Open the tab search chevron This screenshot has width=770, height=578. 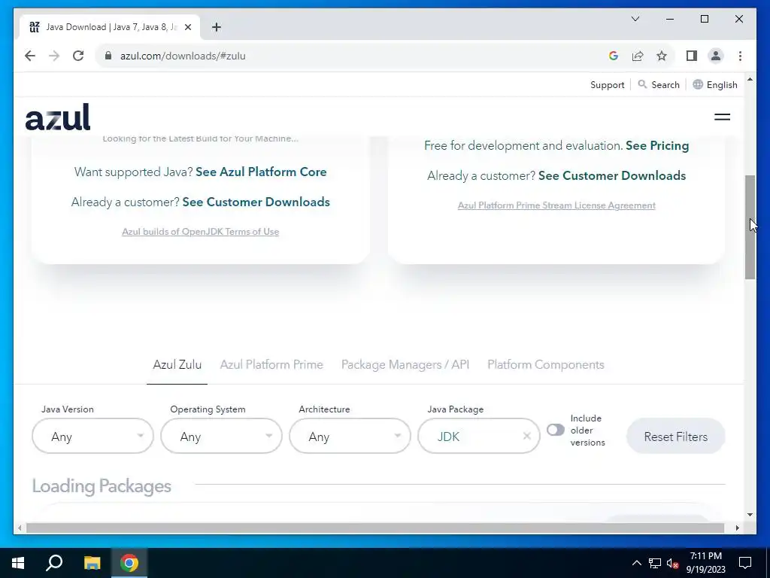pyautogui.click(x=635, y=19)
